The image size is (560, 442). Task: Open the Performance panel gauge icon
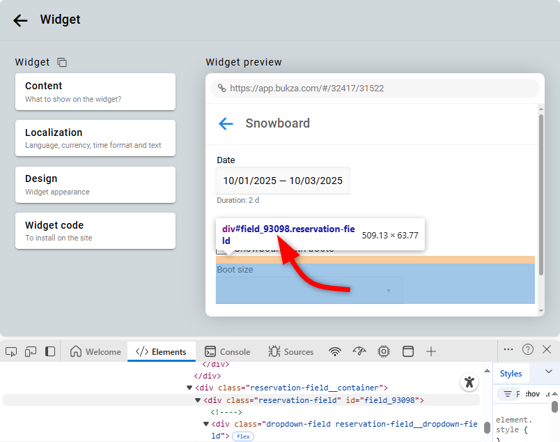click(x=359, y=351)
